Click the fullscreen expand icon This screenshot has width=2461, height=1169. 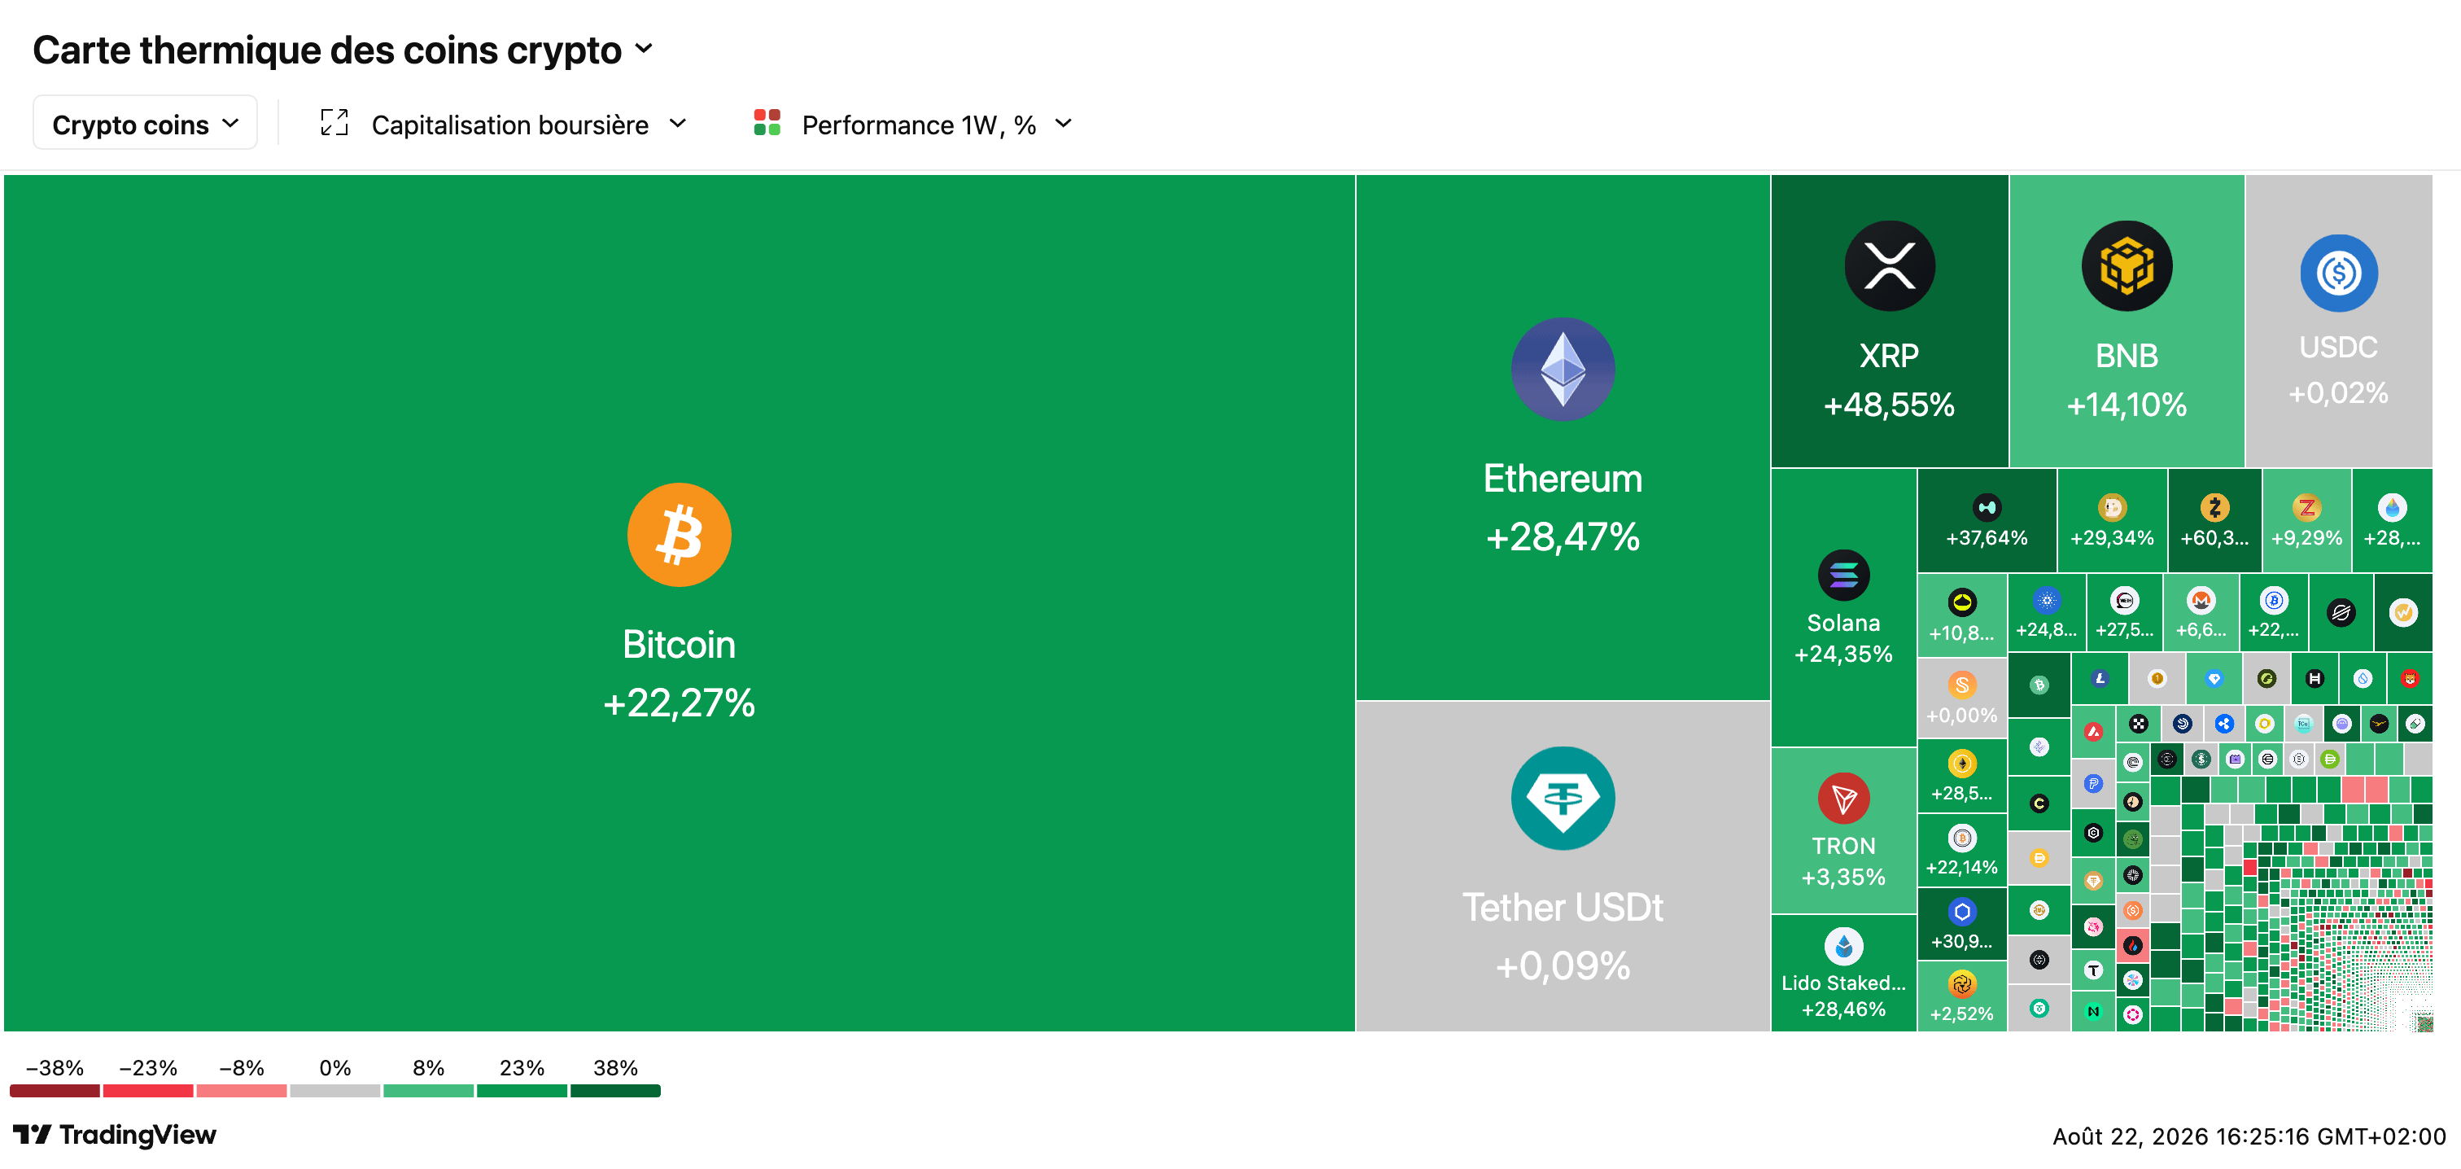[x=334, y=123]
